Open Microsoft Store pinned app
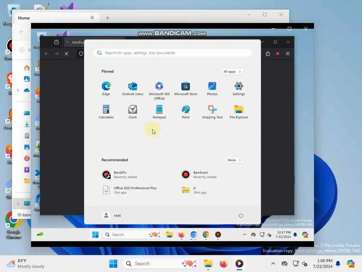 click(186, 89)
